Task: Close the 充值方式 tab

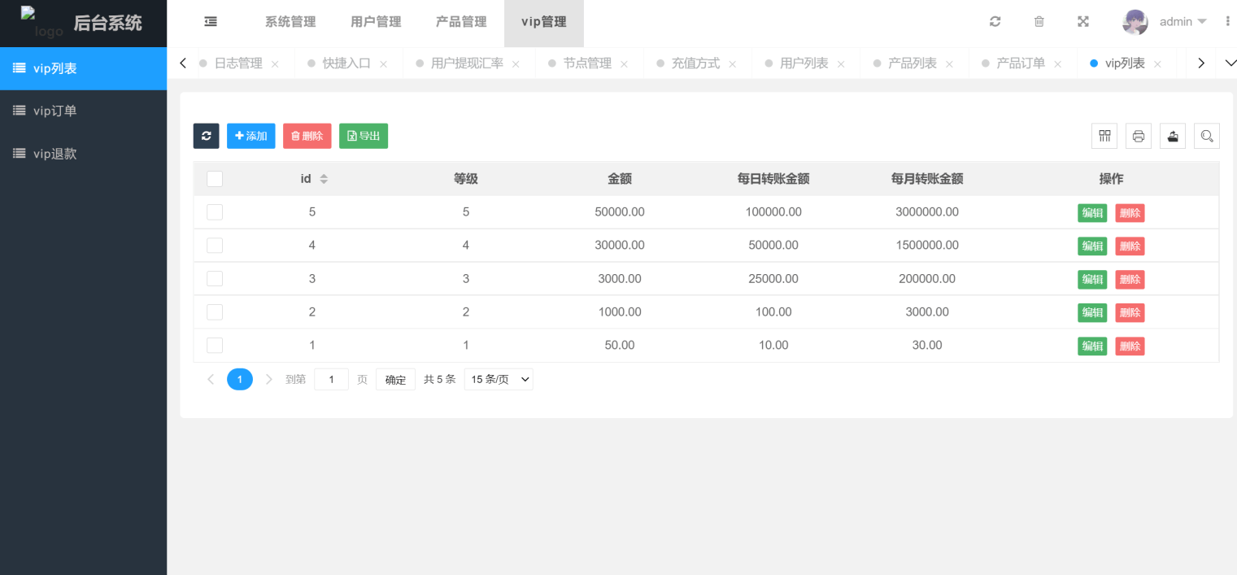Action: pos(732,64)
